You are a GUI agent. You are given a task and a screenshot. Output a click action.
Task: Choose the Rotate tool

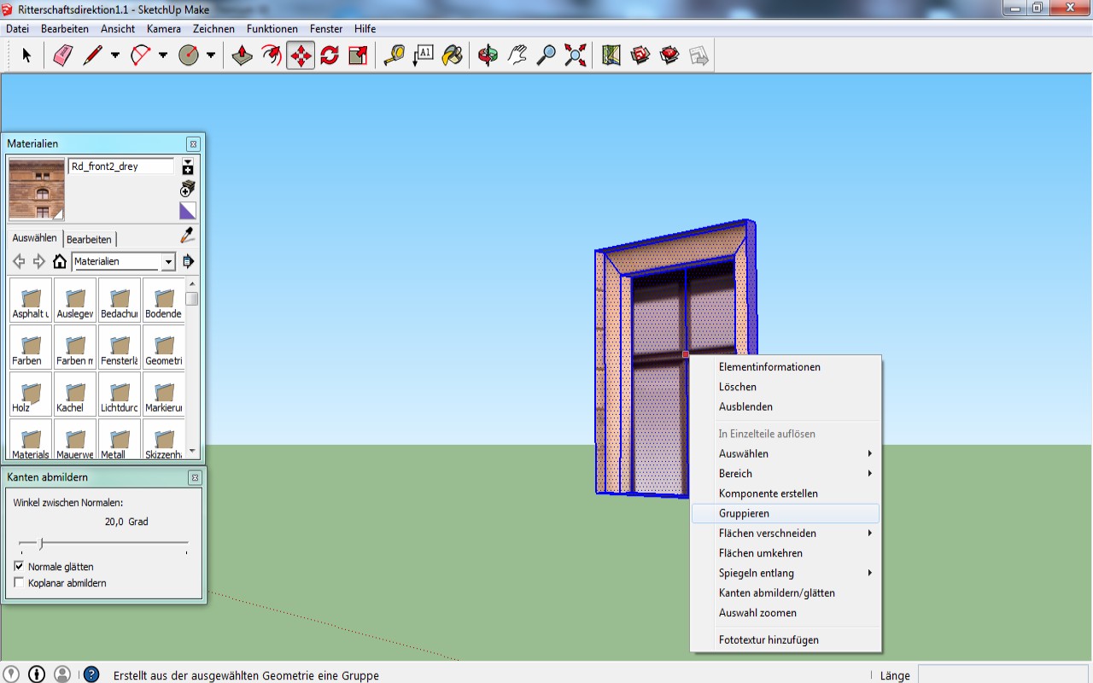tap(330, 56)
